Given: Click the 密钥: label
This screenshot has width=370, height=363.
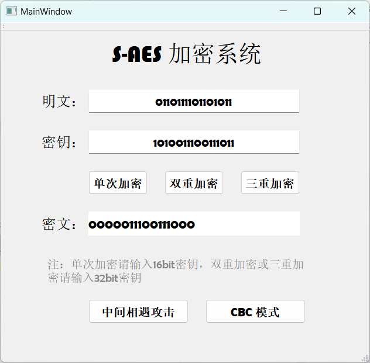Looking at the screenshot, I should pos(59,142).
